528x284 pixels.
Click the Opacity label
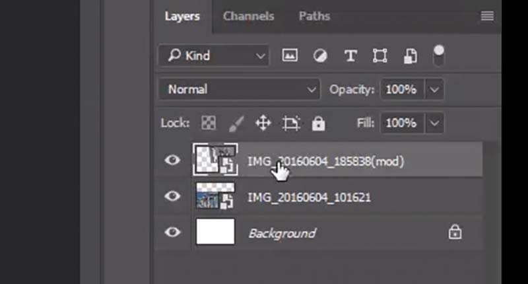point(352,90)
